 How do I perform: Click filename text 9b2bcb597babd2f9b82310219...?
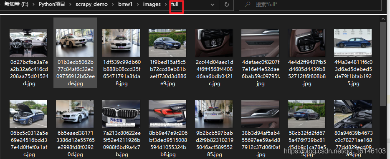pos(214,144)
